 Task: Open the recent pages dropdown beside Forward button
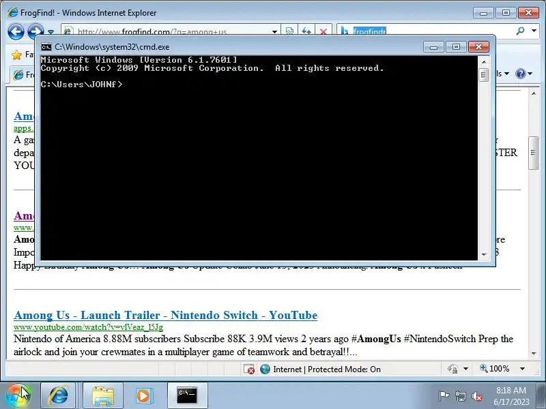[x=51, y=31]
